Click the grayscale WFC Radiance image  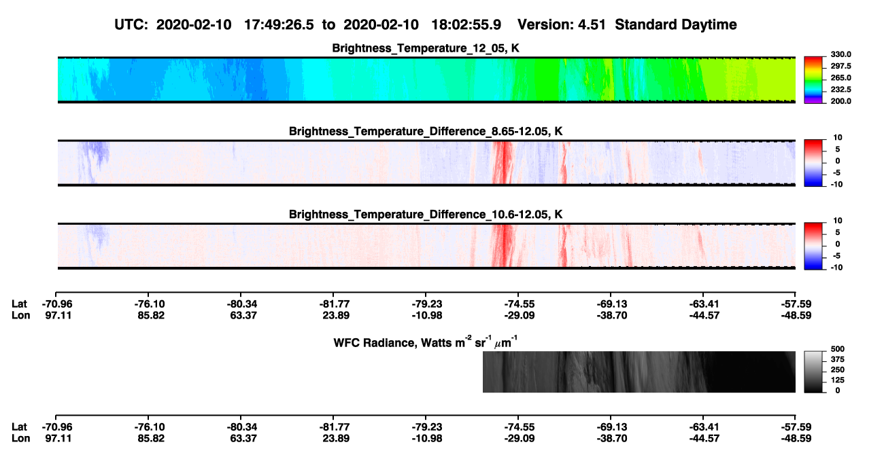click(639, 372)
